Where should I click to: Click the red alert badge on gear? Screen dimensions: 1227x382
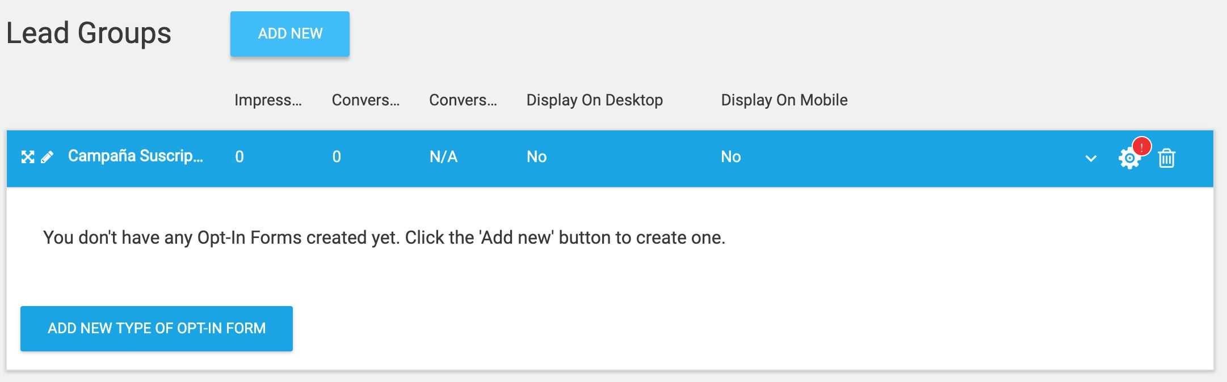tap(1141, 147)
